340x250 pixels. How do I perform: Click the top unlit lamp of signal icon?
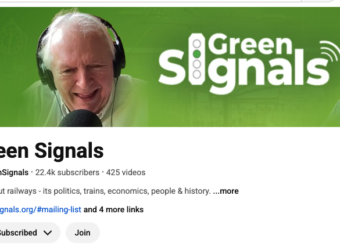(196, 44)
